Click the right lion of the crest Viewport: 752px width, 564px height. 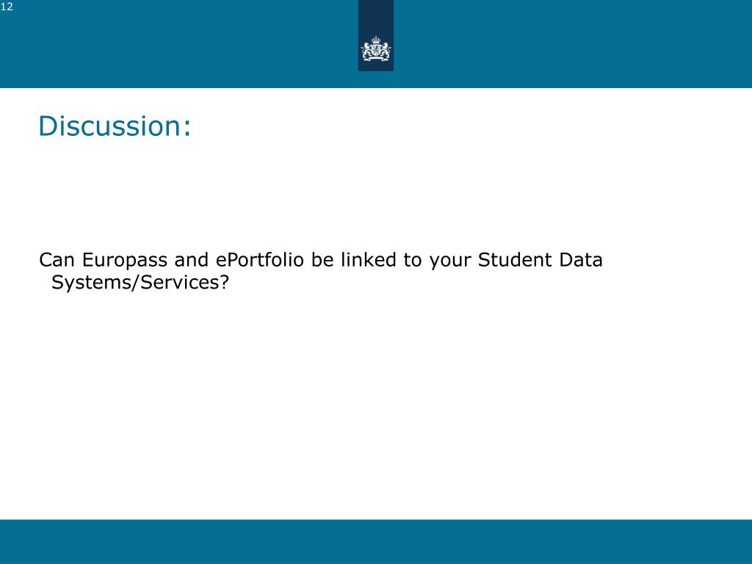[386, 51]
